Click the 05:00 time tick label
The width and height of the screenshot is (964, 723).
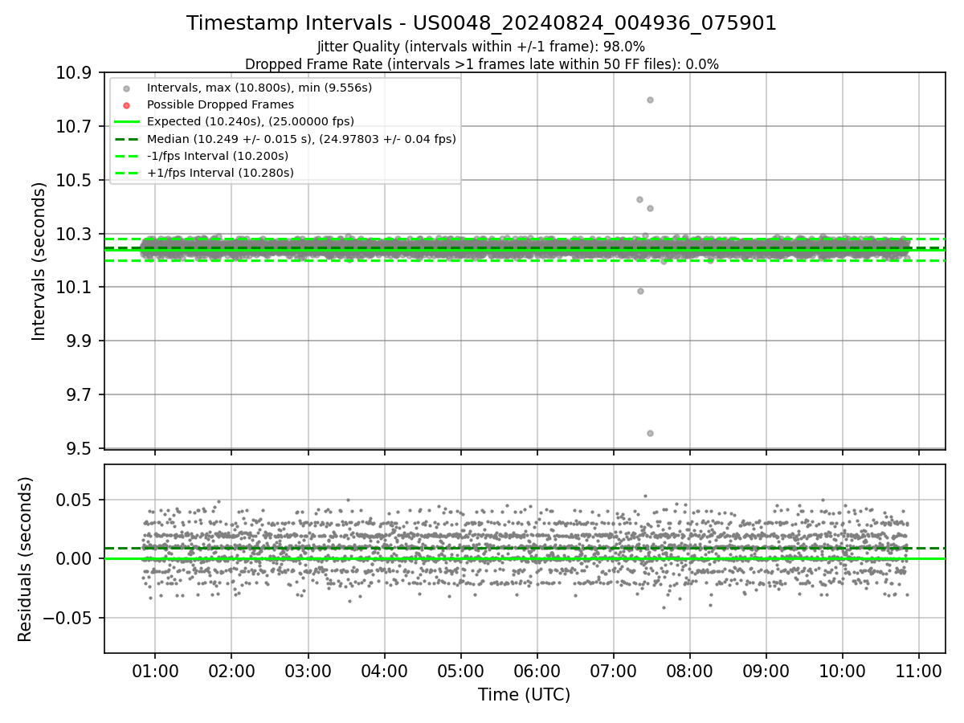(460, 671)
